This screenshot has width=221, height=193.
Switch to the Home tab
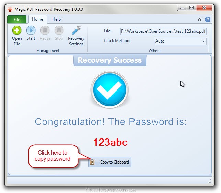click(x=37, y=19)
